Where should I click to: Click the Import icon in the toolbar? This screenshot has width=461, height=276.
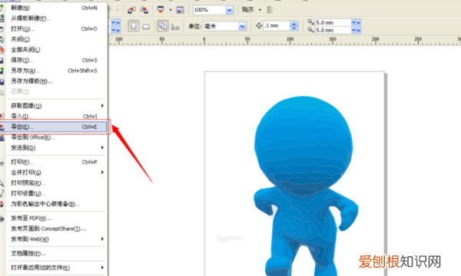[x=131, y=10]
